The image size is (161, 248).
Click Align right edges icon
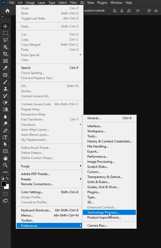129,11
